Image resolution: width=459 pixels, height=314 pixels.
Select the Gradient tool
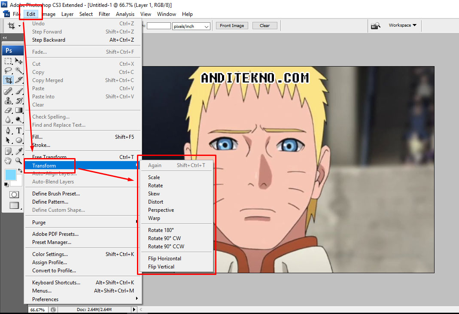(19, 110)
